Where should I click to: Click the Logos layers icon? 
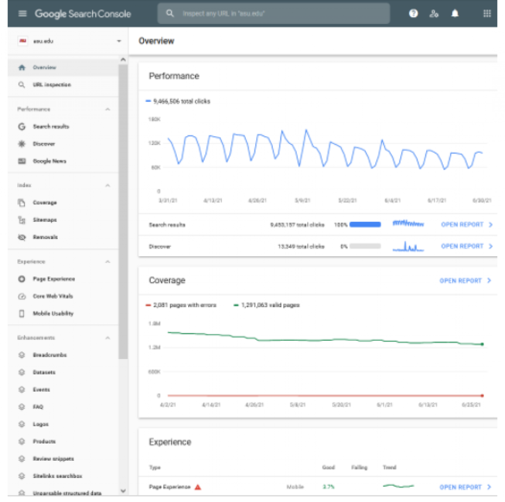pyautogui.click(x=22, y=424)
